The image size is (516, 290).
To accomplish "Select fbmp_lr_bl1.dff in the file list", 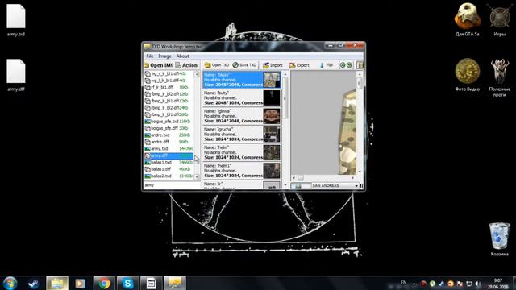I will [x=169, y=101].
